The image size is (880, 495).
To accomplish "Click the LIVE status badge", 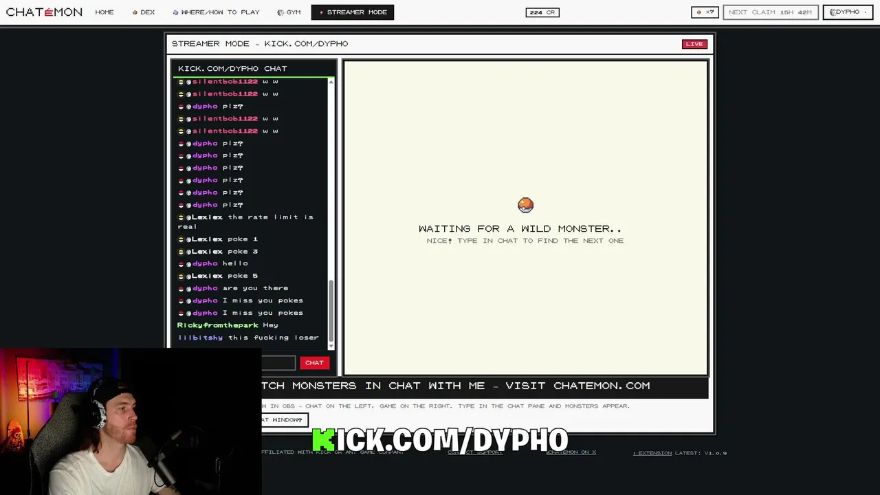I will 694,44.
